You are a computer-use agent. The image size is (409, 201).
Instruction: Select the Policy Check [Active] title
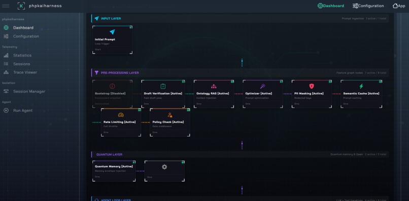click(x=168, y=122)
